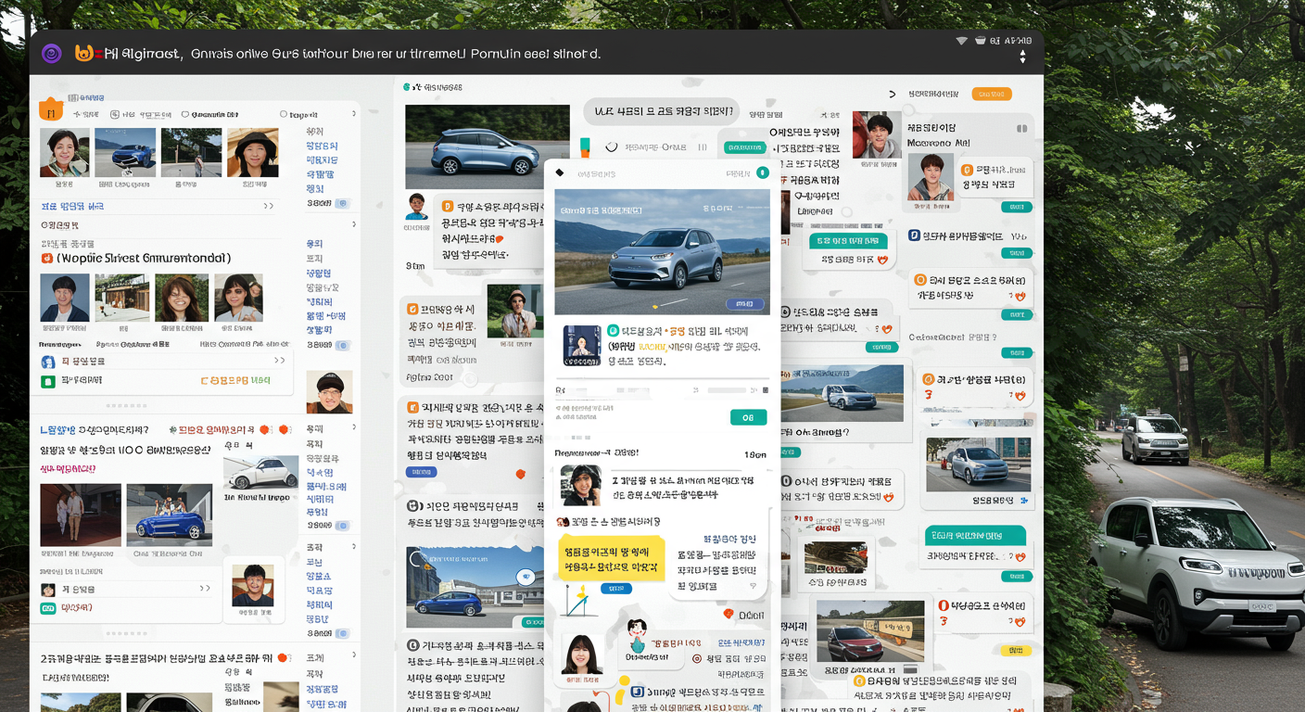Click the red icon before "(Woptiic Slirvest Gmnurentondal)"
Viewport: 1305px width, 712px height.
point(47,258)
